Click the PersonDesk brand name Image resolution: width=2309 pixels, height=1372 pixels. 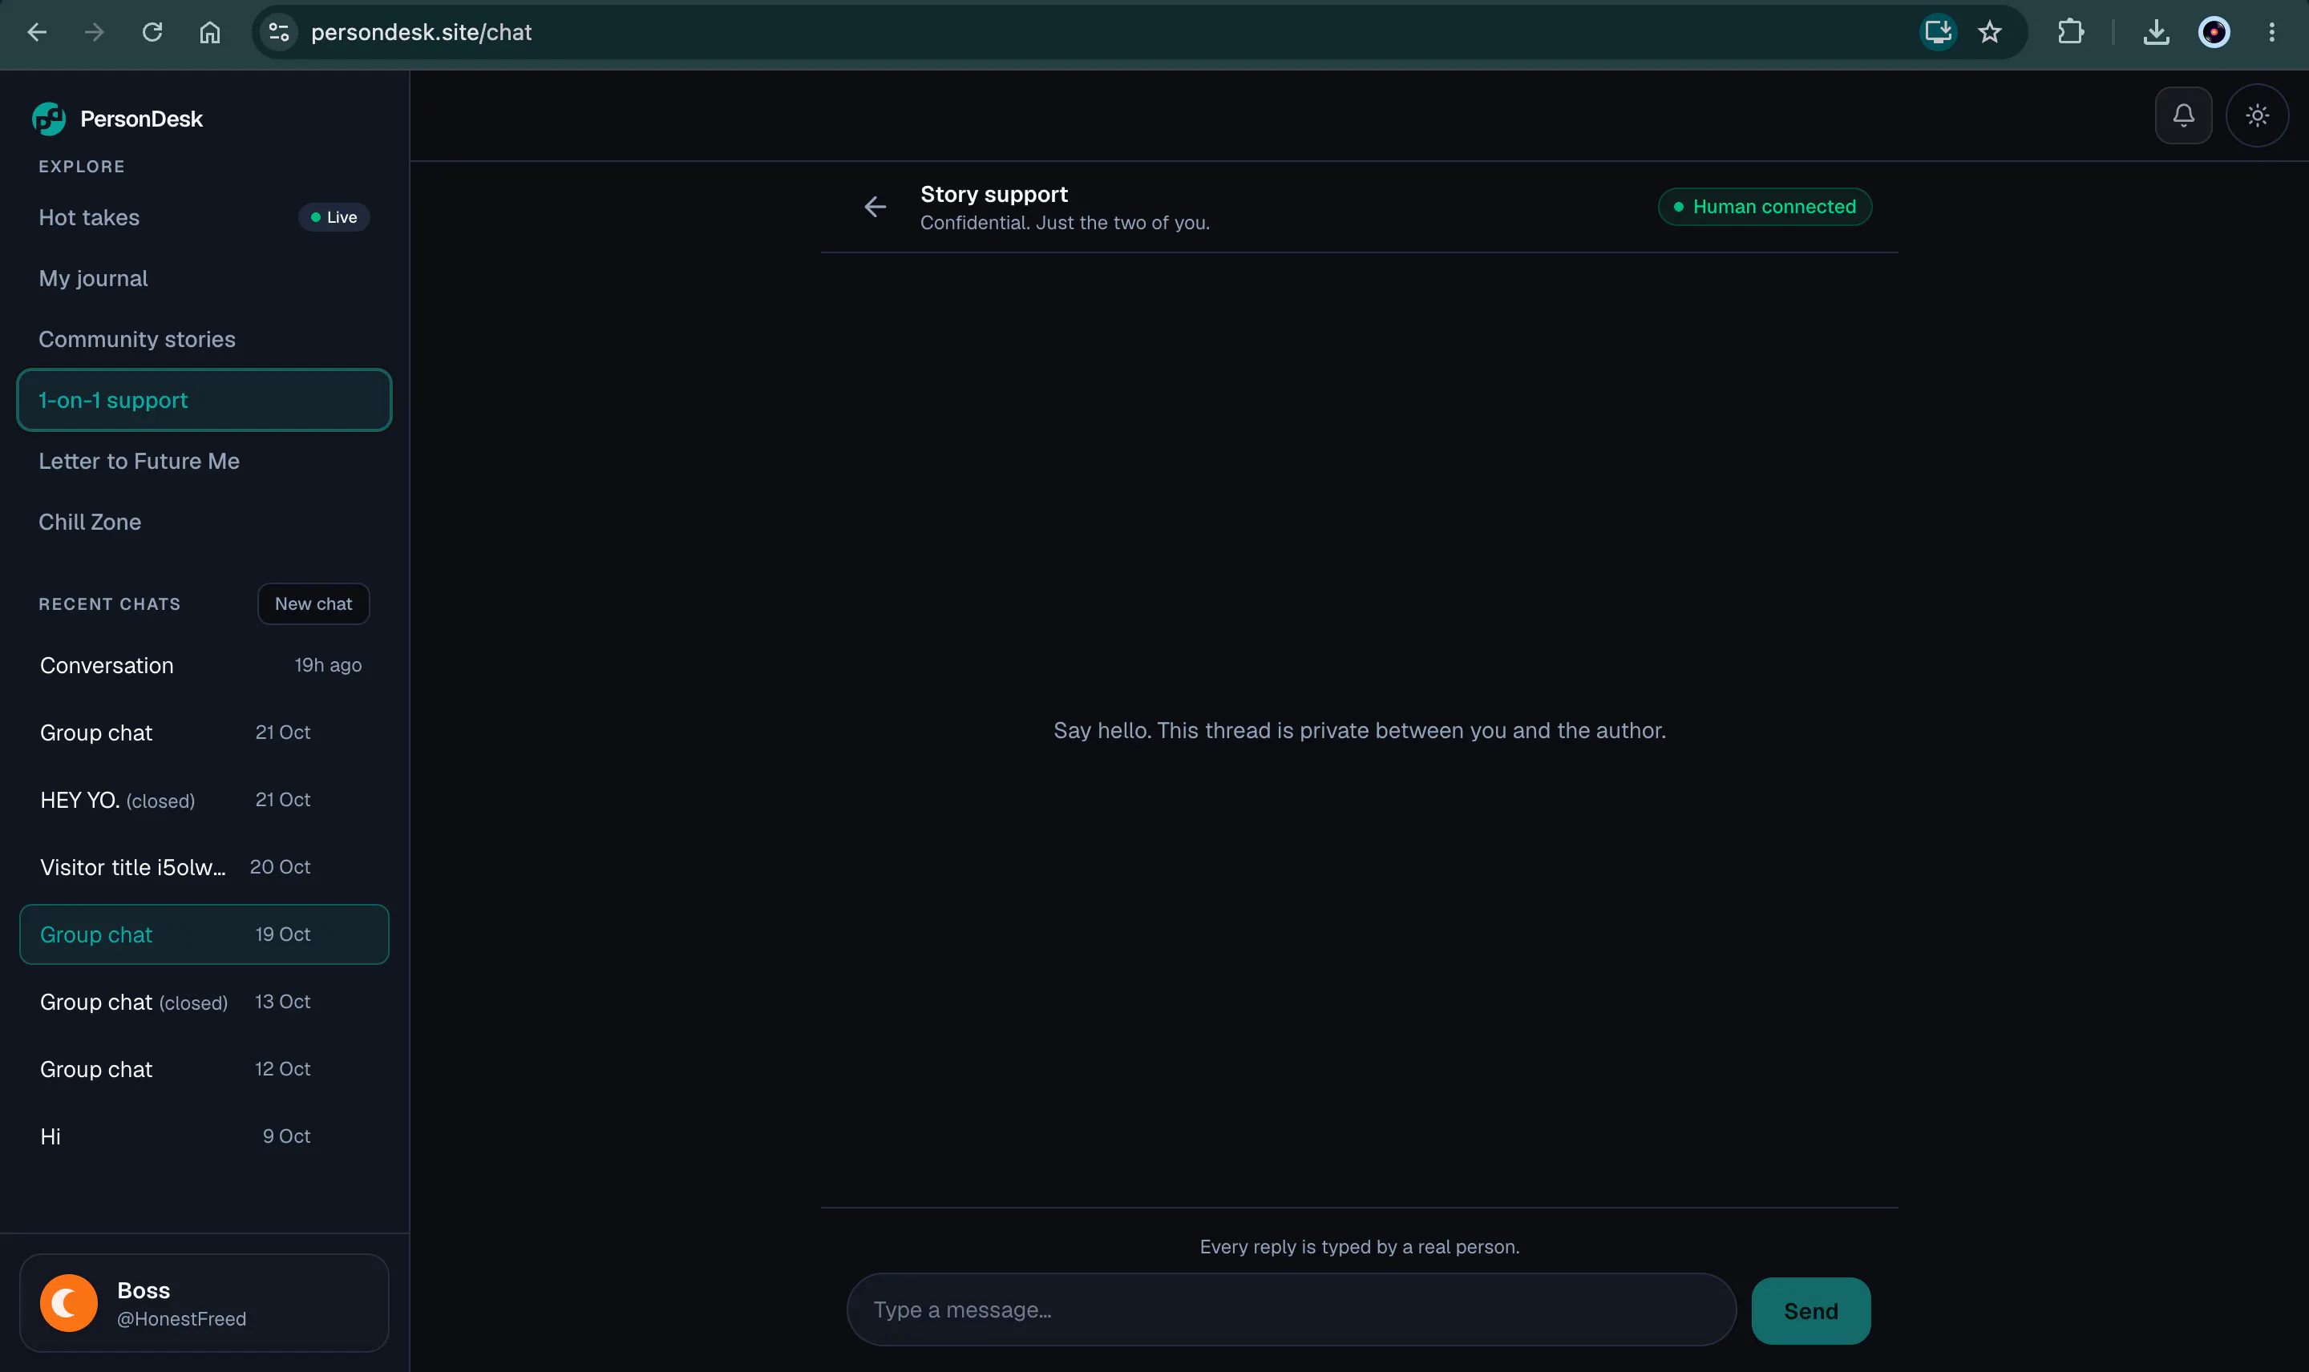141,119
